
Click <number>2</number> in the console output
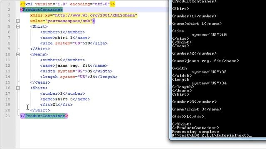tap(194, 53)
